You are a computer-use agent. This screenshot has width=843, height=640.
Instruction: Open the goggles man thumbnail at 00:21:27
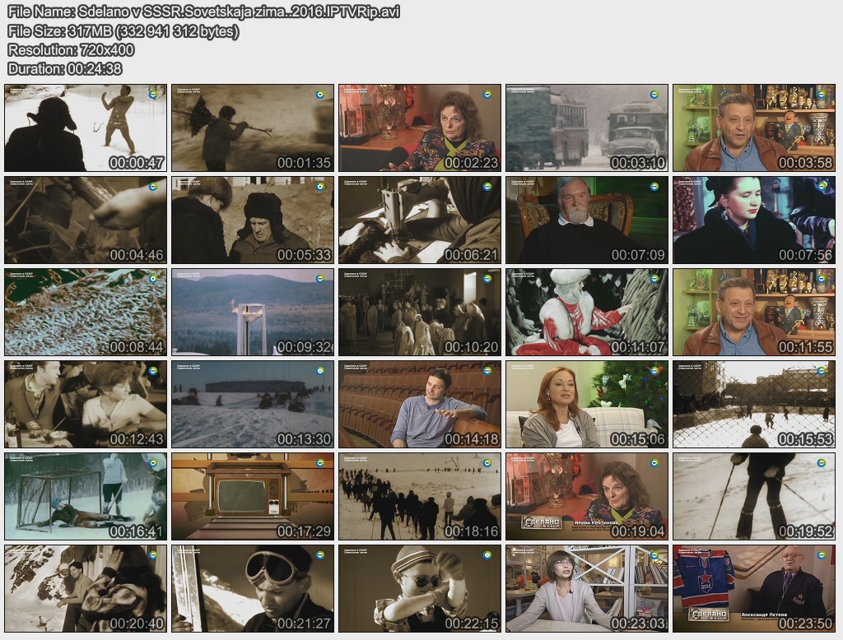click(x=253, y=588)
